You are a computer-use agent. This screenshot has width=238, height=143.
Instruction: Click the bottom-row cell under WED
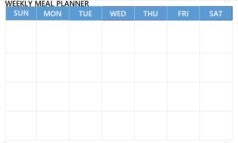(118, 126)
